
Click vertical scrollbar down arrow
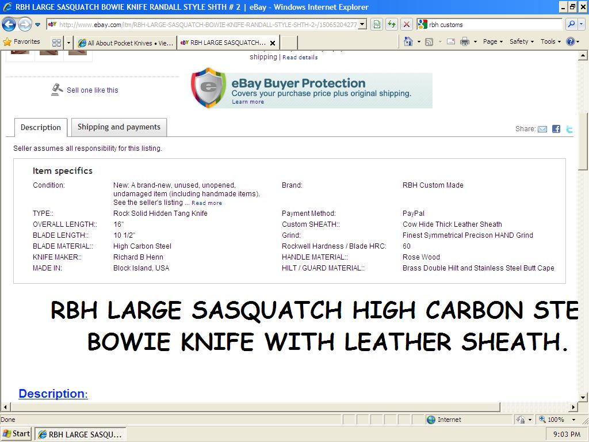[583, 397]
